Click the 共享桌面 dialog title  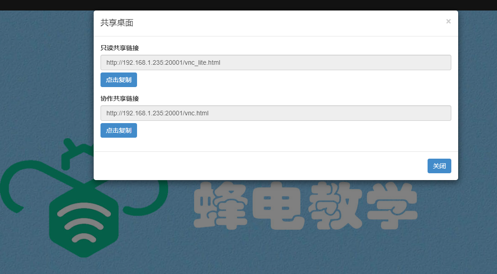click(x=117, y=23)
